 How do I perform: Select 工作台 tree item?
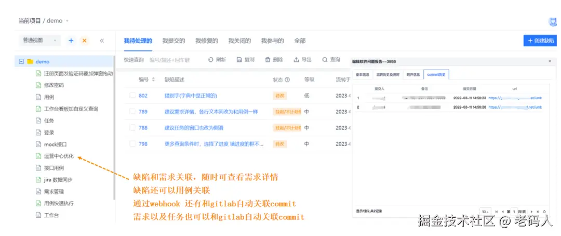[51, 215]
